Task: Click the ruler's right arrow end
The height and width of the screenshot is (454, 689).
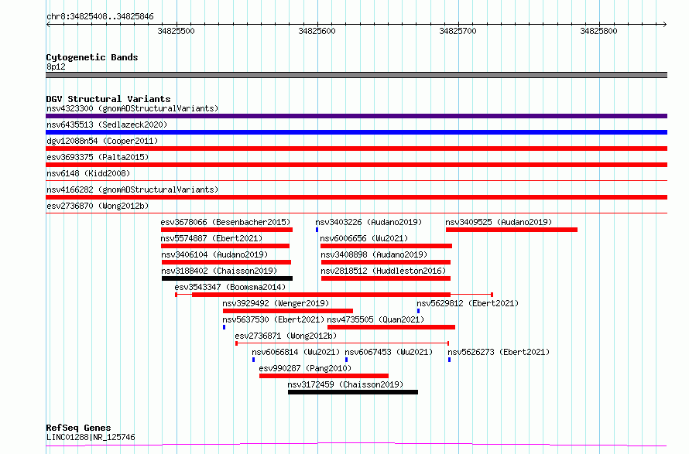Action: point(665,24)
